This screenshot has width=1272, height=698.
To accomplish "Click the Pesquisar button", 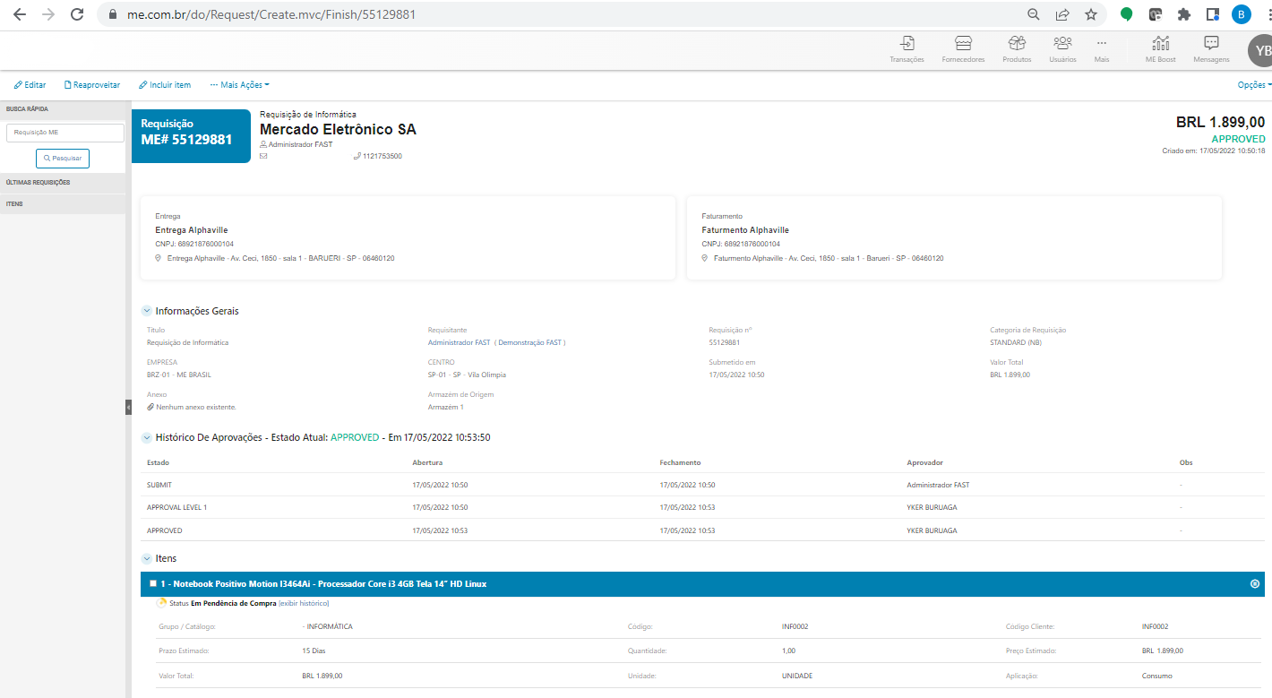I will 63,159.
